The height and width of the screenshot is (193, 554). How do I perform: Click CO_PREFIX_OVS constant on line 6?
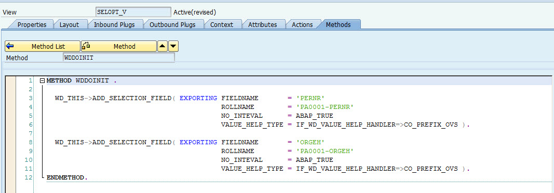pos(431,125)
